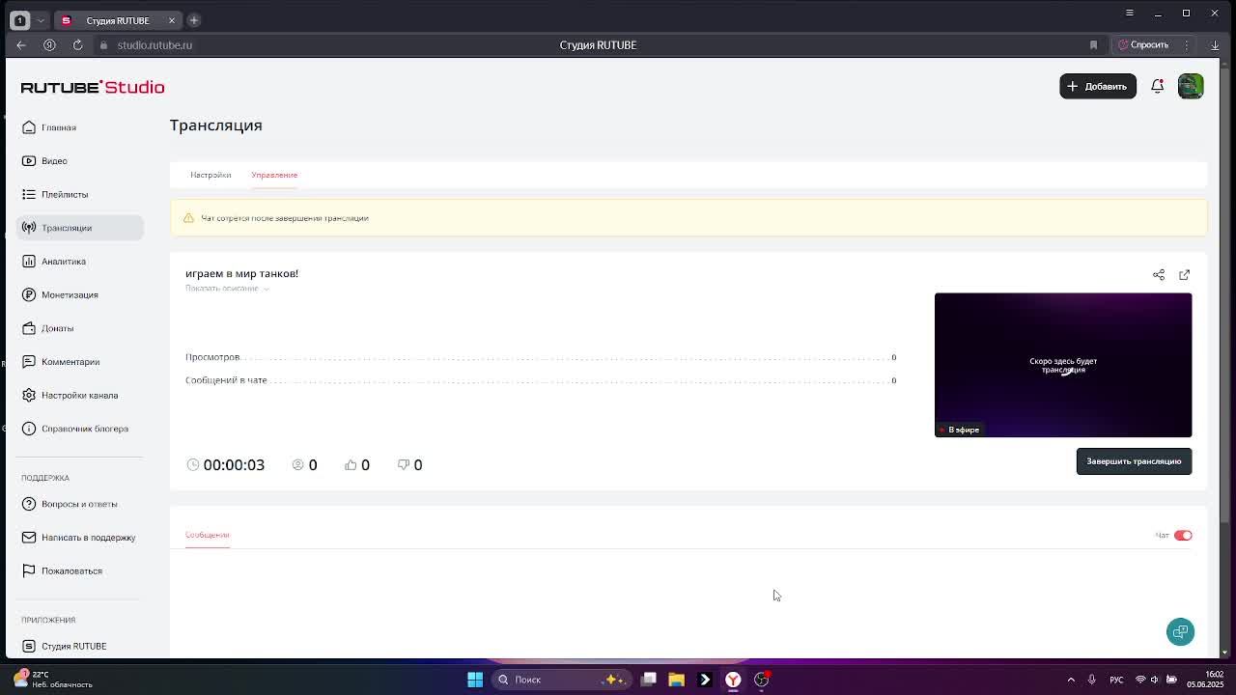Open stream in new window icon
This screenshot has height=695, width=1236.
(1185, 275)
